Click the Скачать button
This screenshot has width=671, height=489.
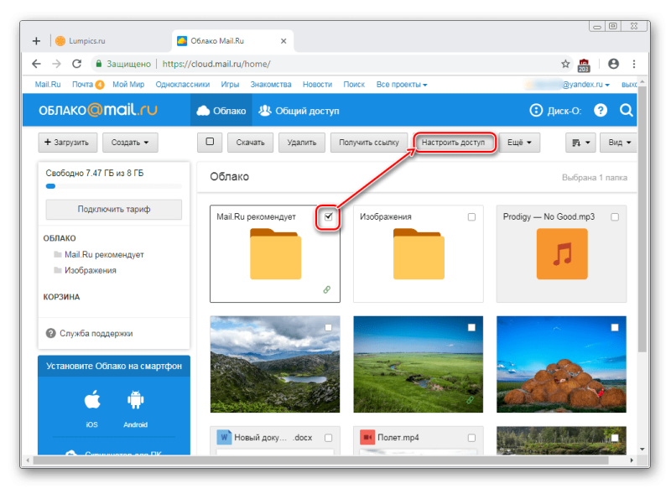coord(250,142)
